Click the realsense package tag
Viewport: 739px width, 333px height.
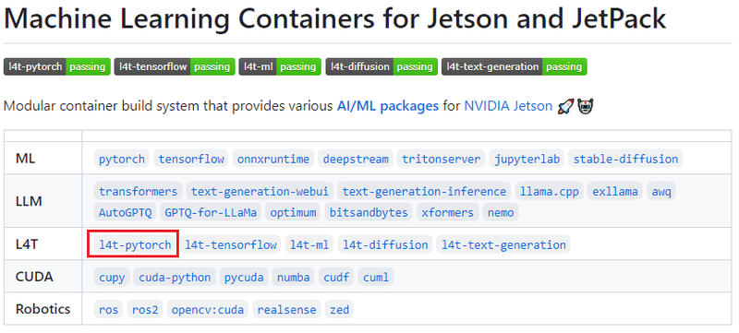coord(287,310)
